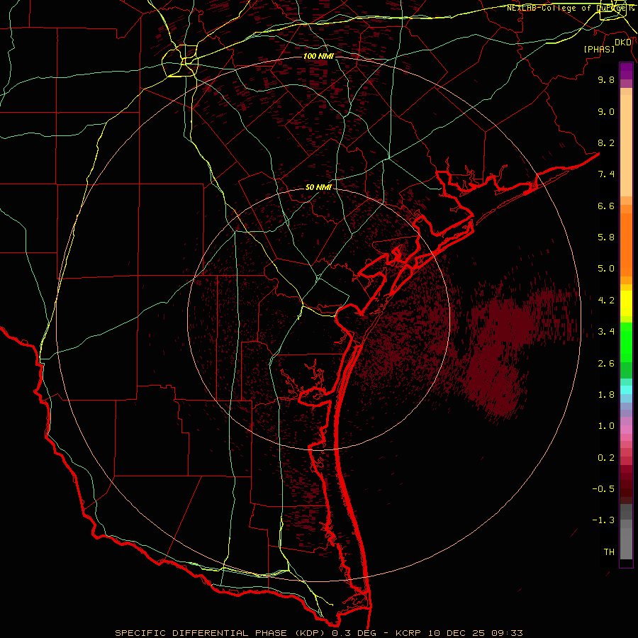Click the 5.8 scale value label
This screenshot has height=638, width=638.
(606, 237)
